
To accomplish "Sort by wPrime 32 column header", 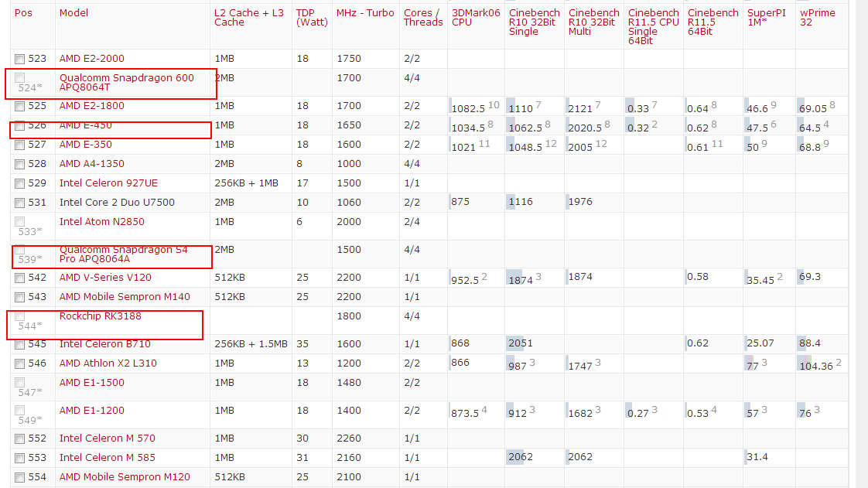I will pos(818,17).
